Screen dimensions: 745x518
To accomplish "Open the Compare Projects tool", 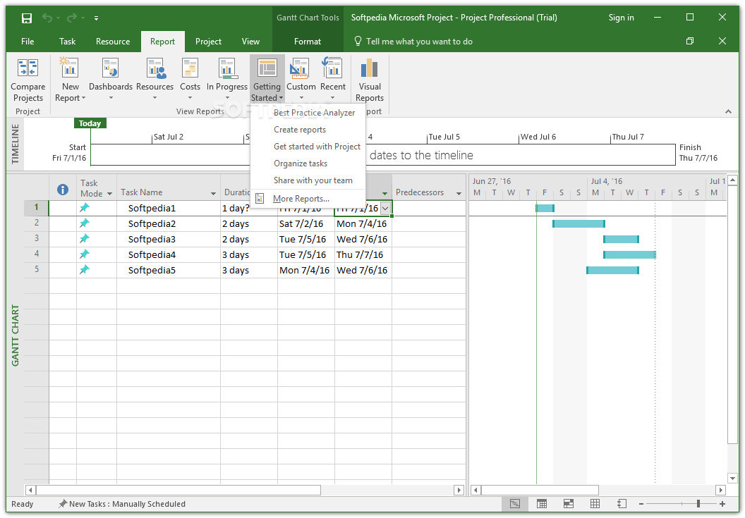I will click(28, 80).
